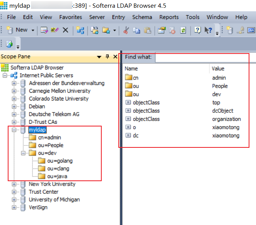Select cn=admin in the tree
Image resolution: width=256 pixels, height=225 pixels.
49,138
